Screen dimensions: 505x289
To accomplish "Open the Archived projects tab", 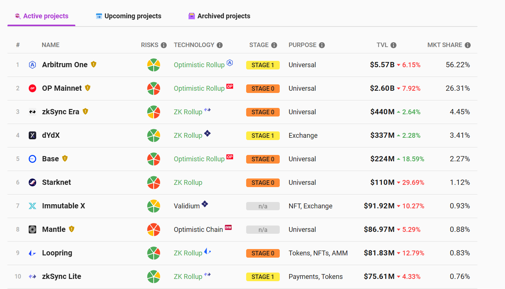I will 219,16.
